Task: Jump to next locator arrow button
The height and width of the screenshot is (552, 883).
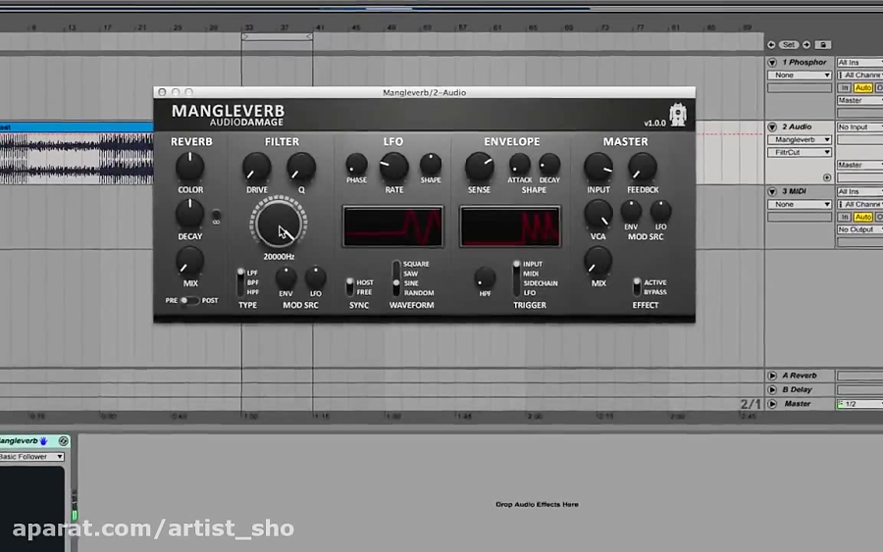Action: click(806, 44)
